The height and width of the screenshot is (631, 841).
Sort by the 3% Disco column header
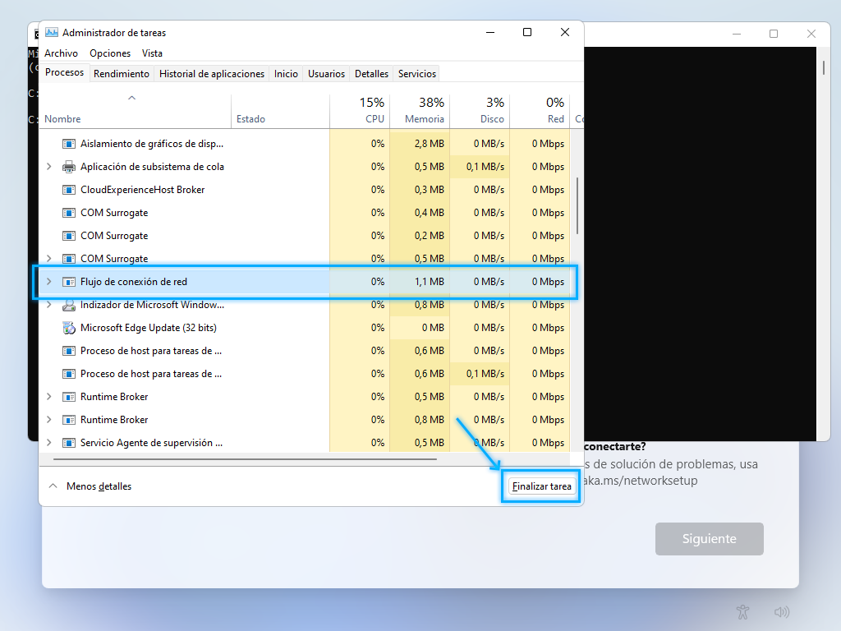click(480, 111)
